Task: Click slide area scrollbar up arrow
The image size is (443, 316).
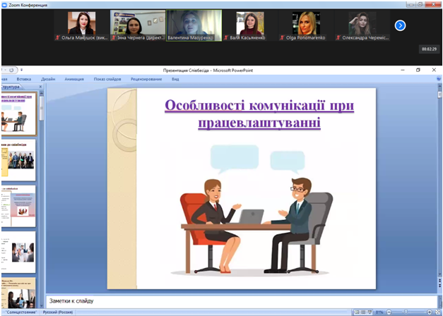Action: pyautogui.click(x=439, y=85)
